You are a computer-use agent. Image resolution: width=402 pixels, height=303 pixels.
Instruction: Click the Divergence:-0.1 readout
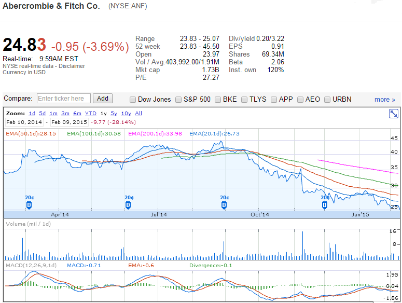pyautogui.click(x=211, y=266)
